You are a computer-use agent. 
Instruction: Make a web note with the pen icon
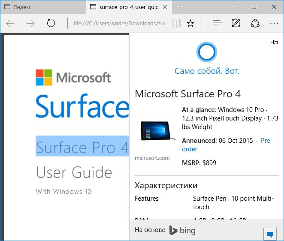[x=236, y=24]
